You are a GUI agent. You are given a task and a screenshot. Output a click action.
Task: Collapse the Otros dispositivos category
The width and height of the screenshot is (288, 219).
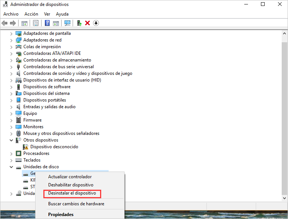pyautogui.click(x=11, y=140)
